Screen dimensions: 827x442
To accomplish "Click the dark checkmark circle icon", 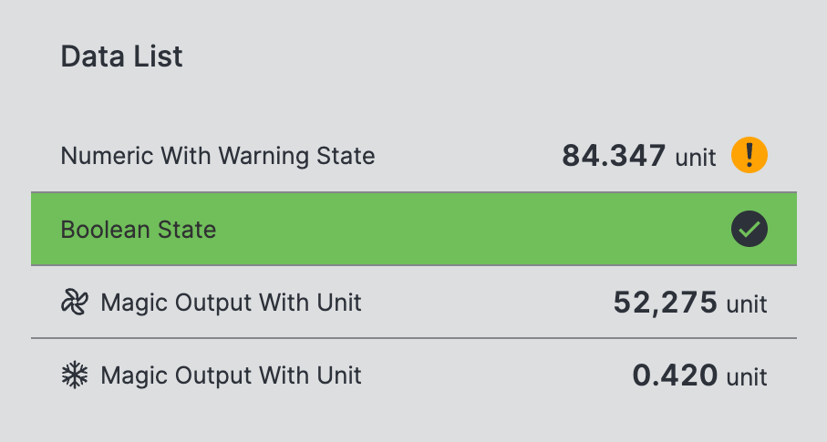I will pos(749,230).
